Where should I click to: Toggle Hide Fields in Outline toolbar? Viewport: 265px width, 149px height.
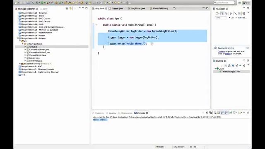click(233, 65)
